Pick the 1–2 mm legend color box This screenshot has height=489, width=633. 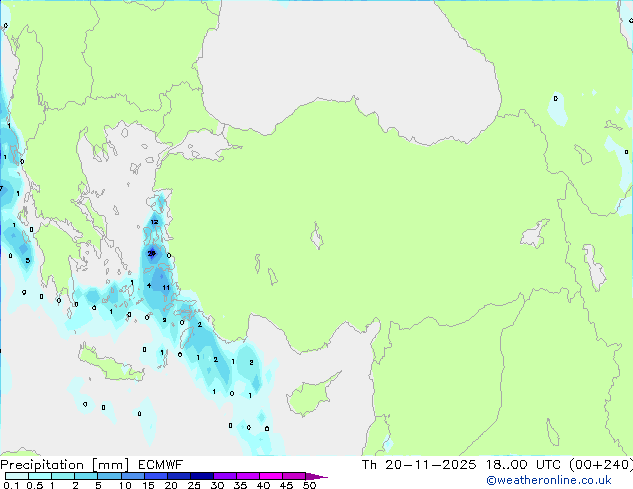(x=63, y=476)
